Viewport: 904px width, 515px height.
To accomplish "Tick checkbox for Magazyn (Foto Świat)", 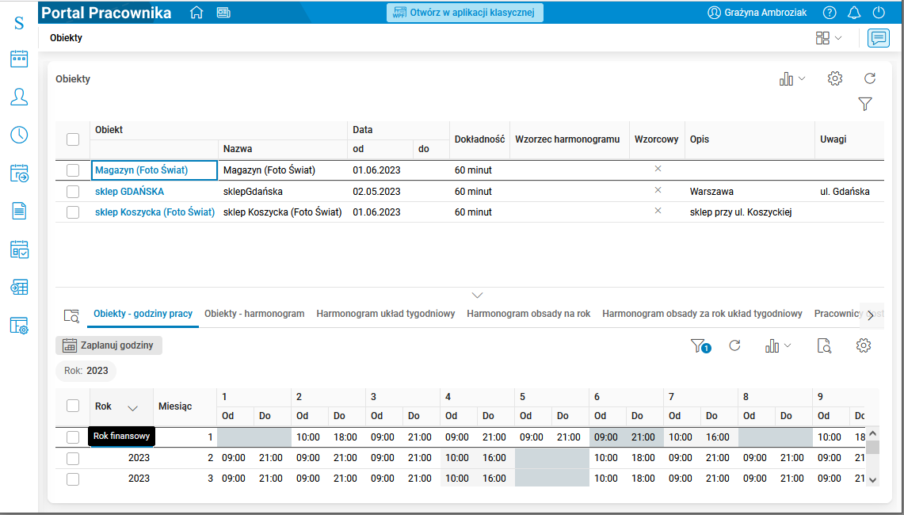I will (x=73, y=170).
